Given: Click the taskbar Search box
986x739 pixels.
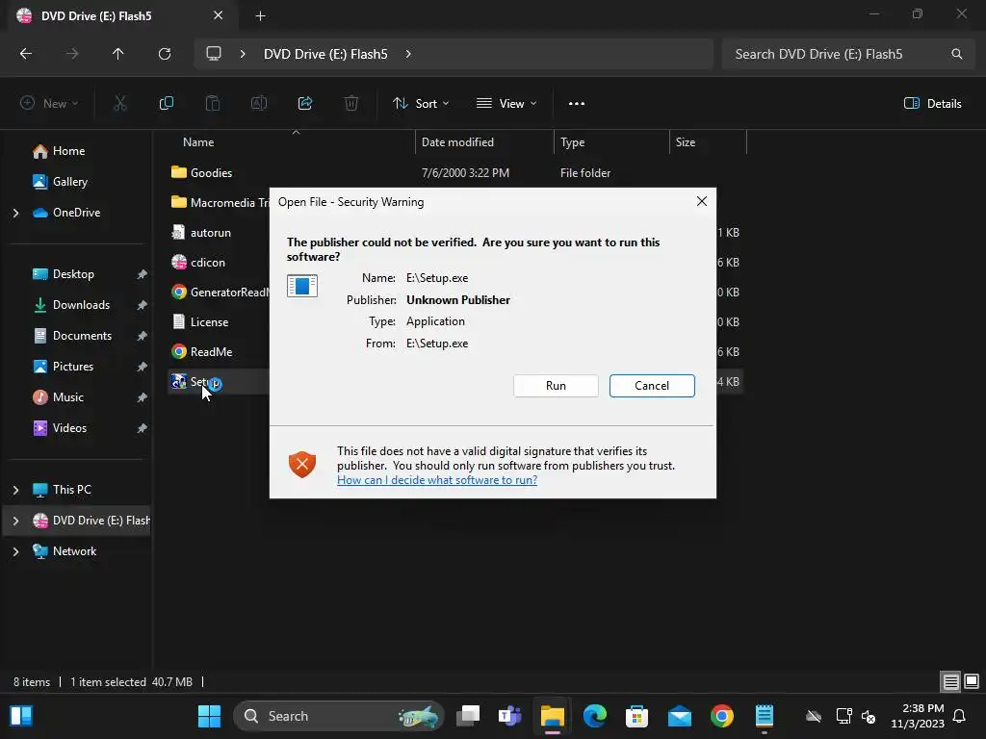Looking at the screenshot, I should (340, 716).
